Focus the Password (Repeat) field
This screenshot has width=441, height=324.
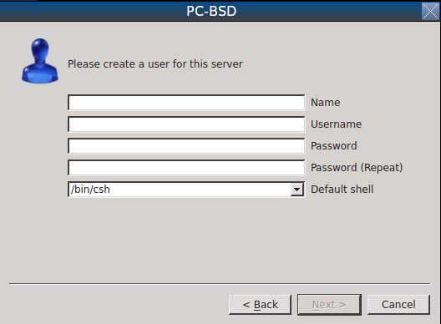[186, 167]
